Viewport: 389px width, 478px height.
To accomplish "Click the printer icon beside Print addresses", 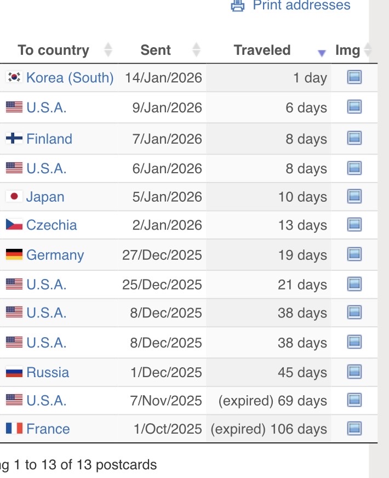I will tap(237, 5).
